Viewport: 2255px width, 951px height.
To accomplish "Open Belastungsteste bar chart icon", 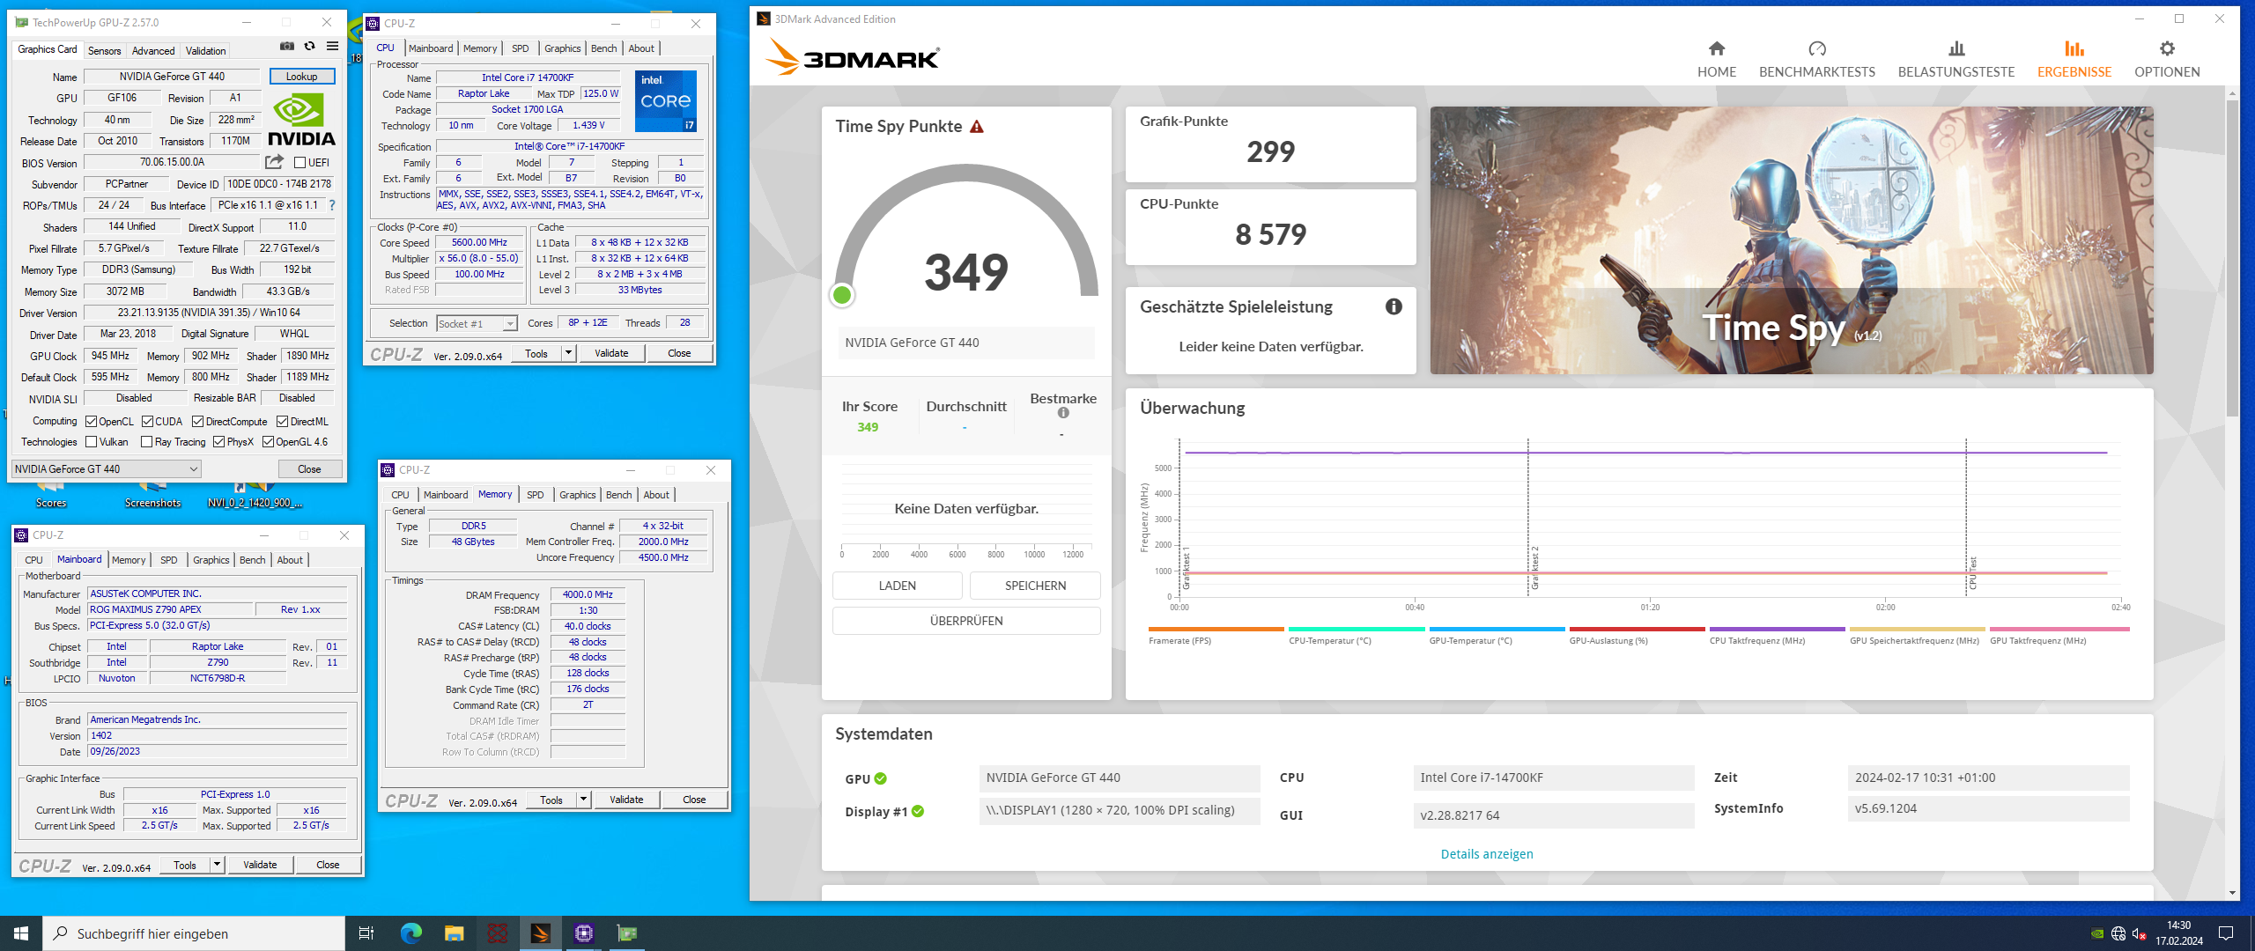I will [x=1956, y=48].
